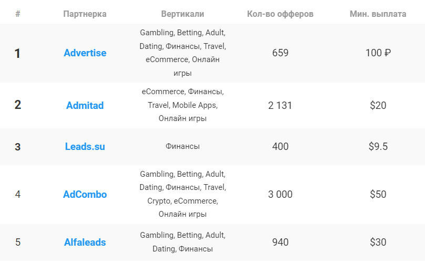Viewport: 425px width, 262px height.
Task: Open the AdCombo partner link
Action: pyautogui.click(x=85, y=195)
